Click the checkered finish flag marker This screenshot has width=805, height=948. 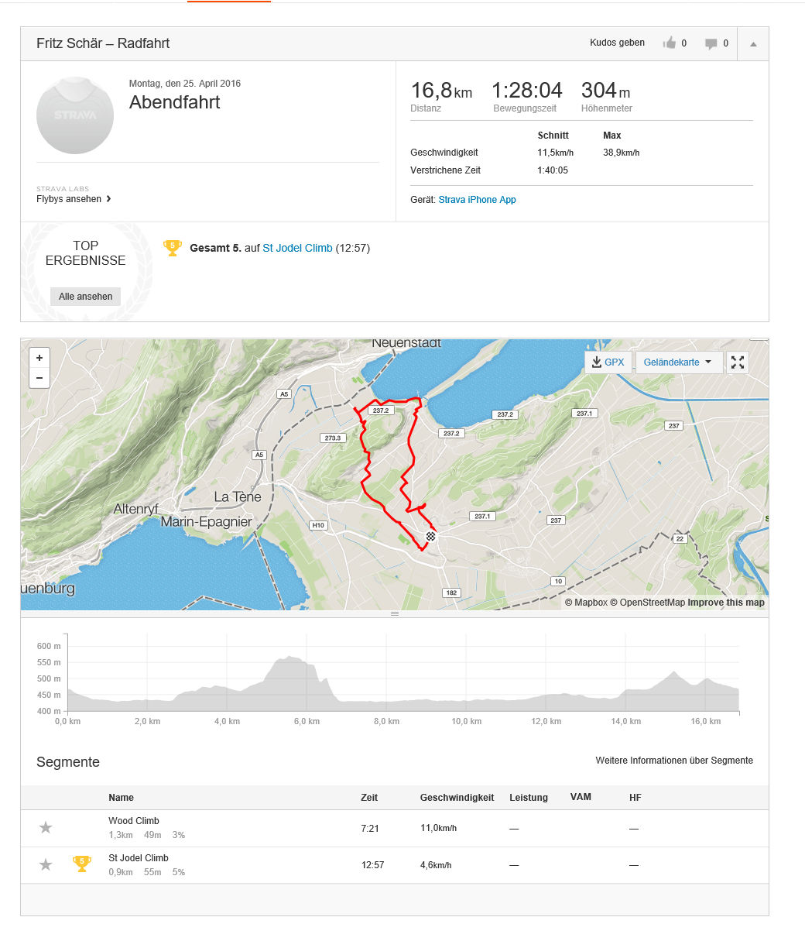pyautogui.click(x=431, y=536)
